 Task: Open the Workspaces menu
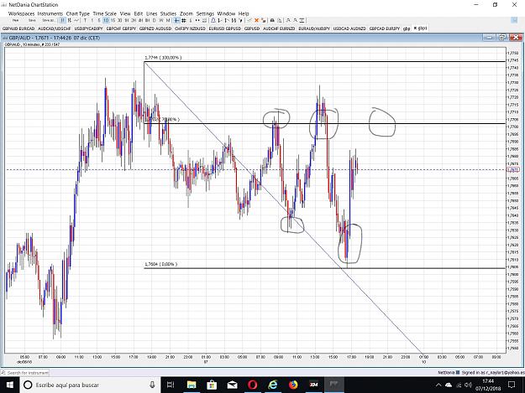22,13
